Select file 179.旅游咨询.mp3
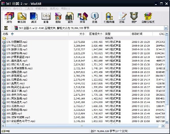The width and height of the screenshot is (170, 134). 17,53
